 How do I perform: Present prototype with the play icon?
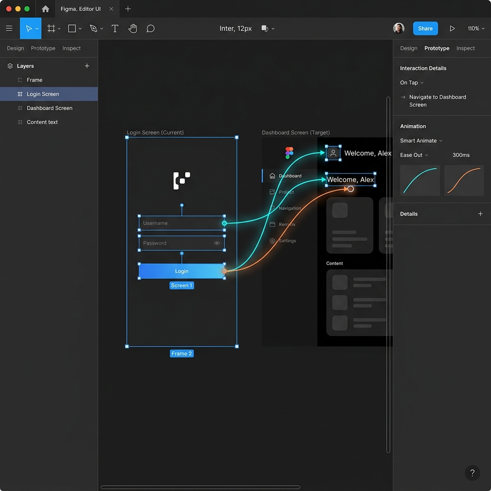click(452, 28)
